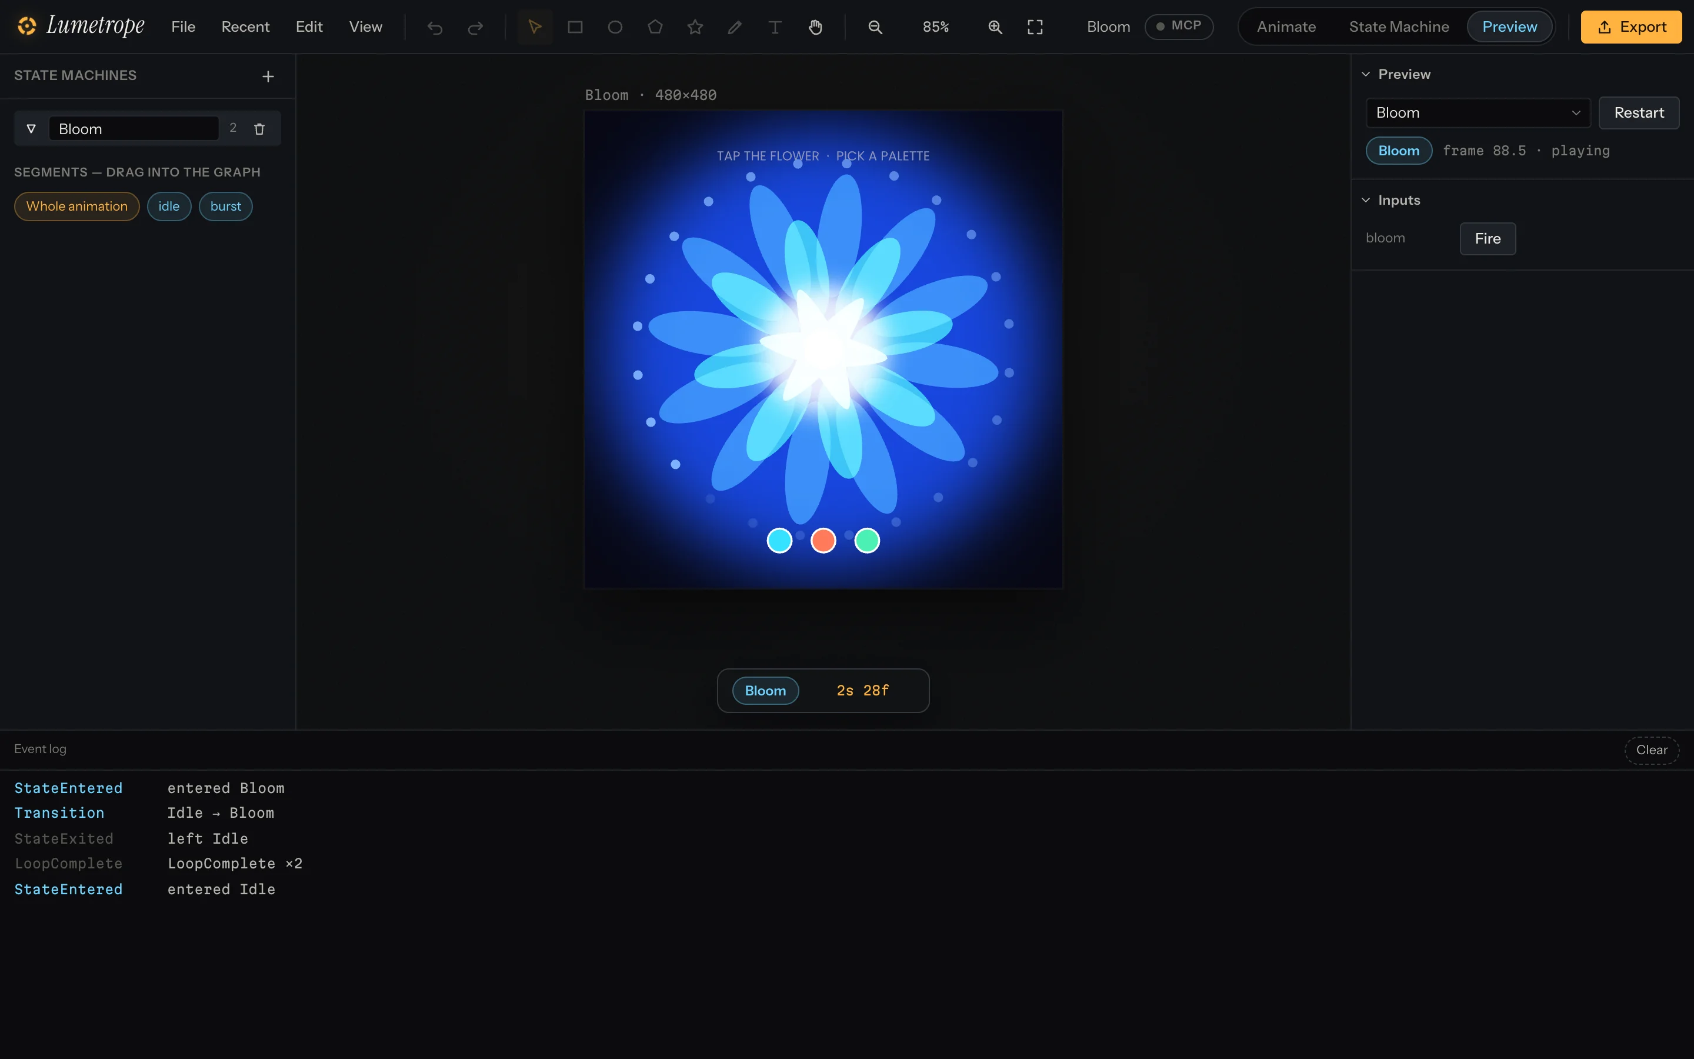The height and width of the screenshot is (1059, 1694).
Task: Click 'frame 88.5 · playing' status text
Action: tap(1526, 151)
